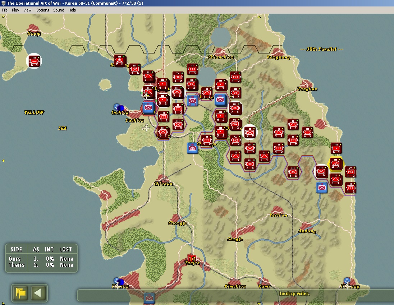394x305 pixels.
Task: Open the Play menu
Action: click(15, 10)
